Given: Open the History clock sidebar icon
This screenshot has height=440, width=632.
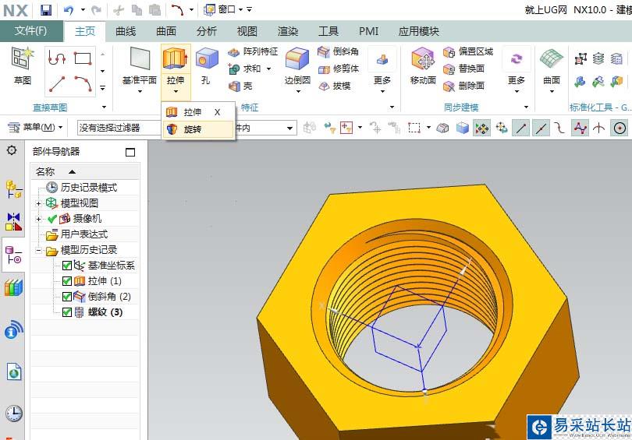Looking at the screenshot, I should [13, 413].
